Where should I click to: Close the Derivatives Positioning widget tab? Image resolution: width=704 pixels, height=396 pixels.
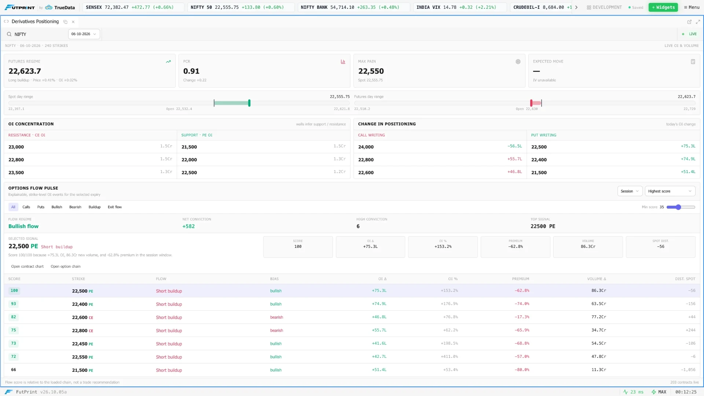73,22
